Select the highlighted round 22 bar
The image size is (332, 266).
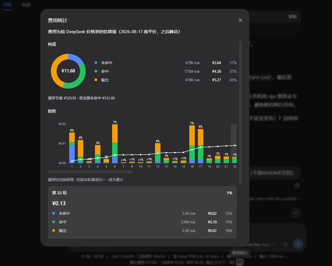click(x=234, y=160)
